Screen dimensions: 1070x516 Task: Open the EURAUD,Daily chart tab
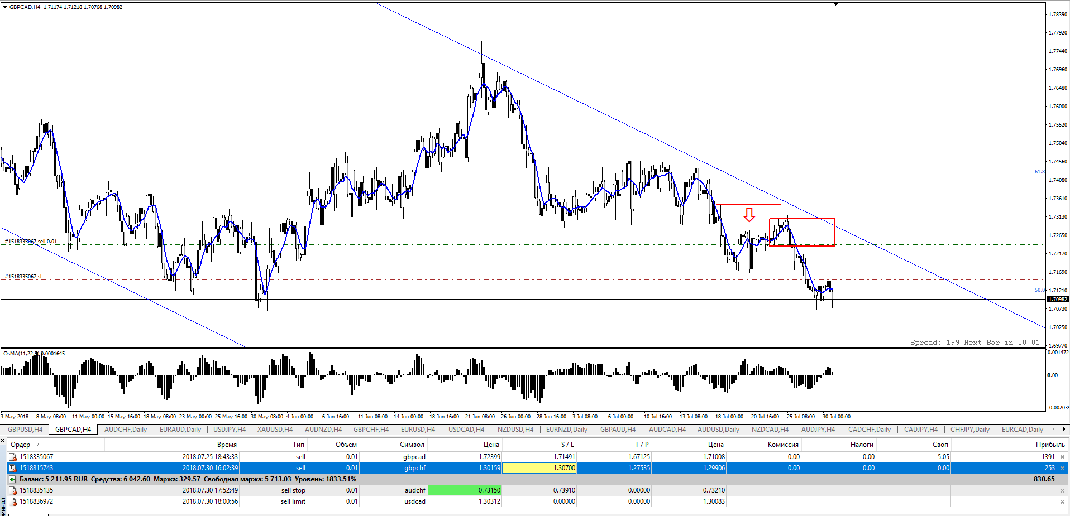pos(180,430)
